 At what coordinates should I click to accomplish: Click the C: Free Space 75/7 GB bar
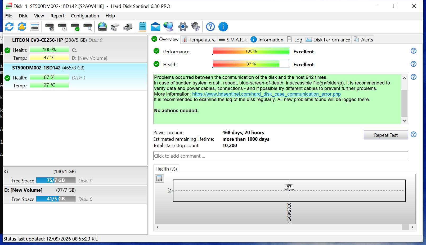pyautogui.click(x=56, y=180)
